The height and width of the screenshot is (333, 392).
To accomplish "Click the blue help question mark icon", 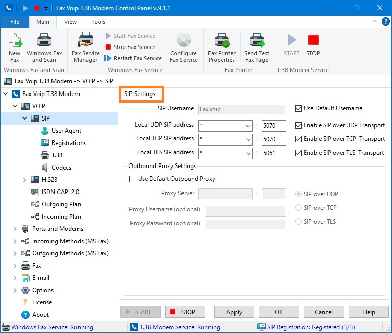I will tap(385, 21).
